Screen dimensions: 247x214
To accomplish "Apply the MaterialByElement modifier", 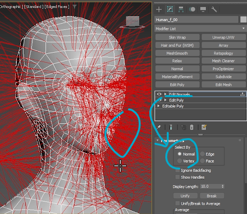I will [x=177, y=77].
